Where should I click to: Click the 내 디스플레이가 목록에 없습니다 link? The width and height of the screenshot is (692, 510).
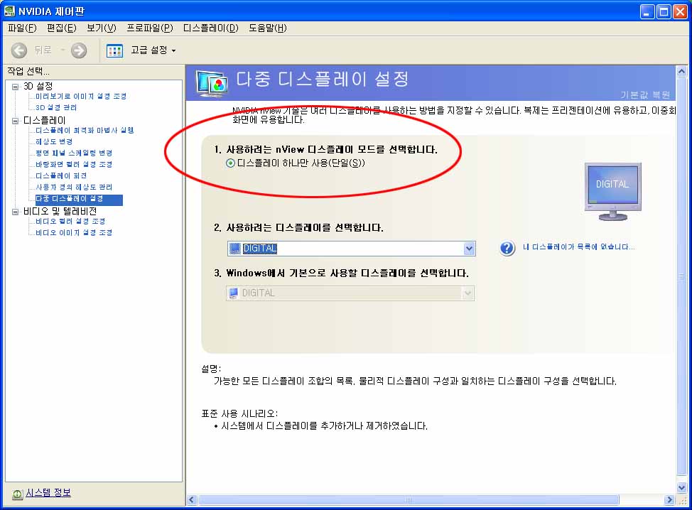click(x=578, y=247)
